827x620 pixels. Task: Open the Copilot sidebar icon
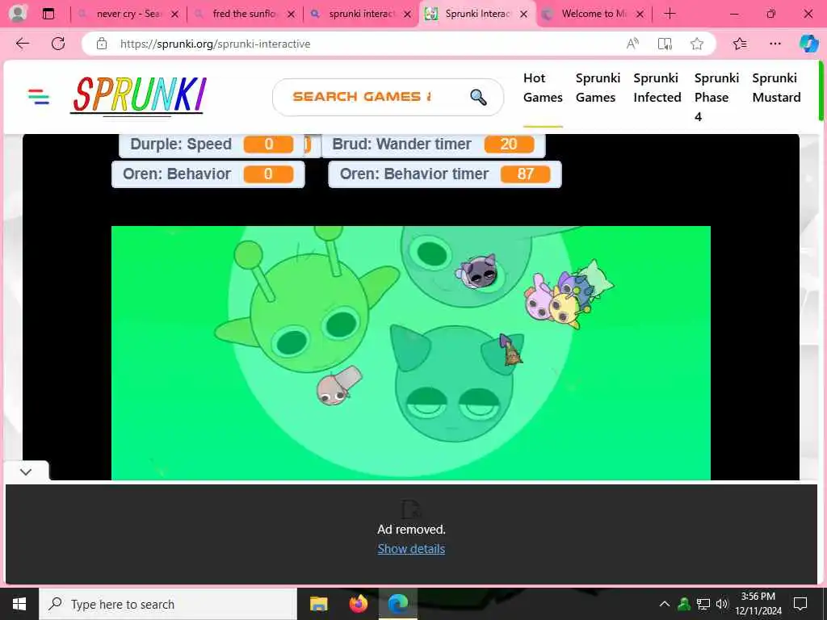pos(808,44)
